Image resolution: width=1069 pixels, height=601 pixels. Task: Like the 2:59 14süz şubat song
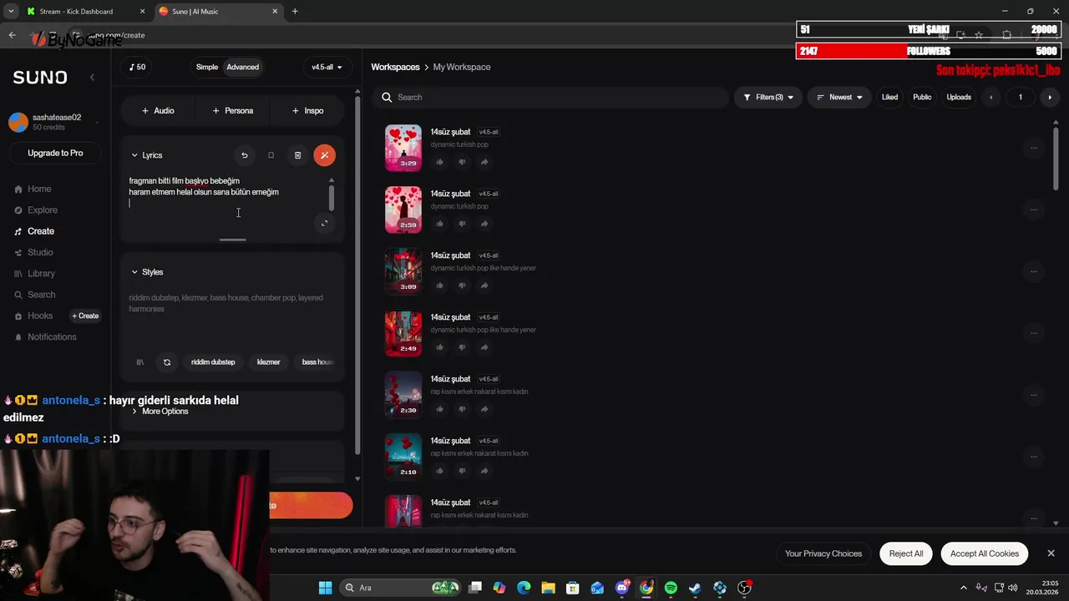tap(439, 224)
